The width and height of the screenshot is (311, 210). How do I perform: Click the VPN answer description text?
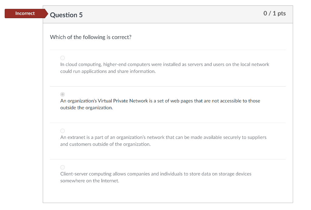pyautogui.click(x=160, y=104)
